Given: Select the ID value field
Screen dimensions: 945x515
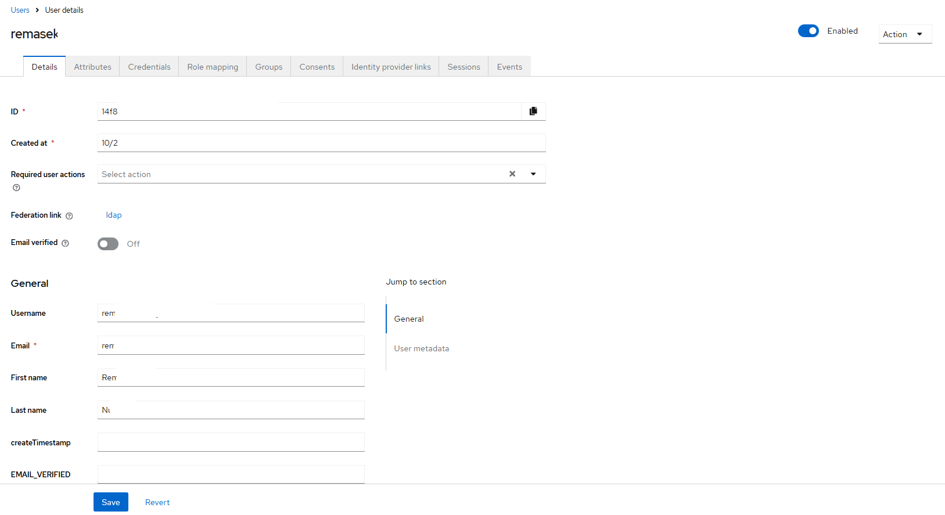Looking at the screenshot, I should coord(310,111).
